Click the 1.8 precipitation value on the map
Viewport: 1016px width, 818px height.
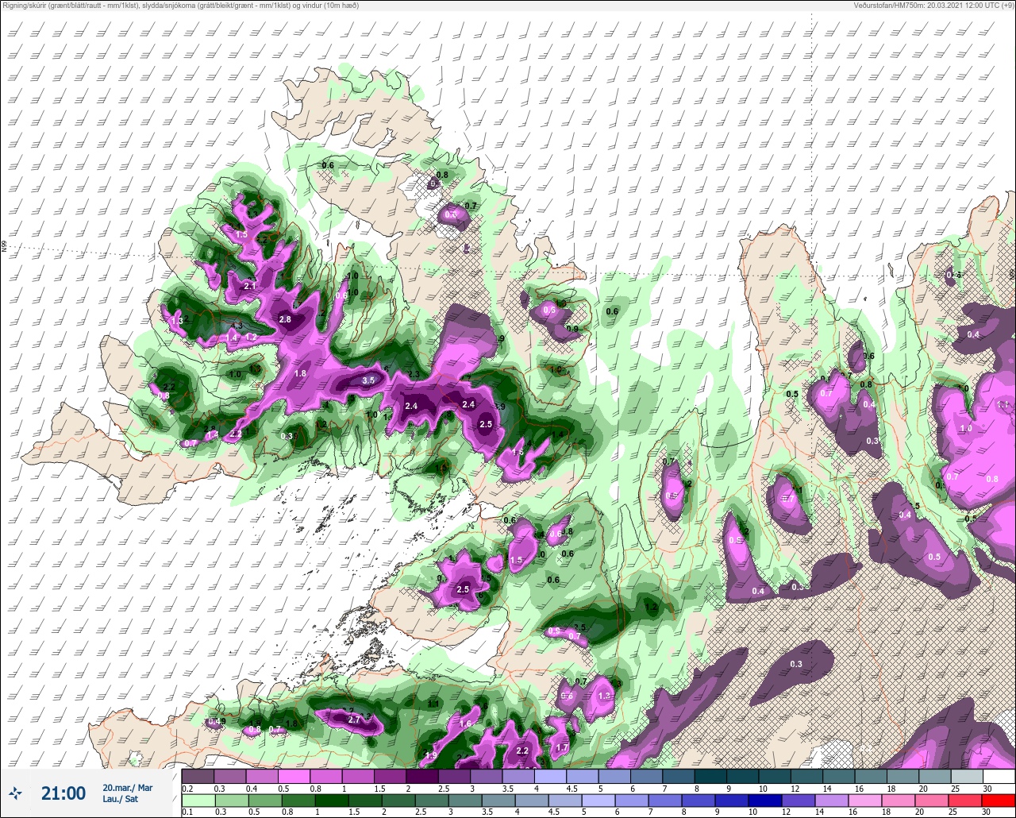click(300, 373)
